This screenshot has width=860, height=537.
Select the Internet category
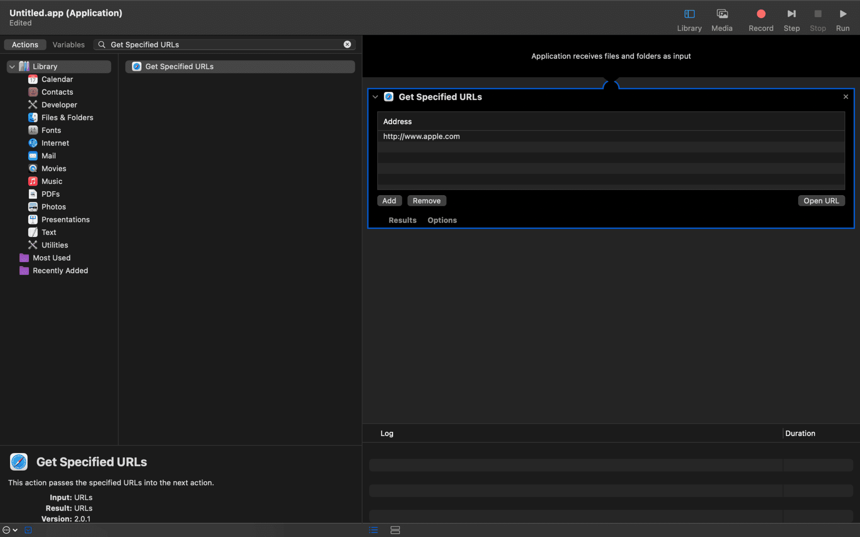(x=55, y=143)
